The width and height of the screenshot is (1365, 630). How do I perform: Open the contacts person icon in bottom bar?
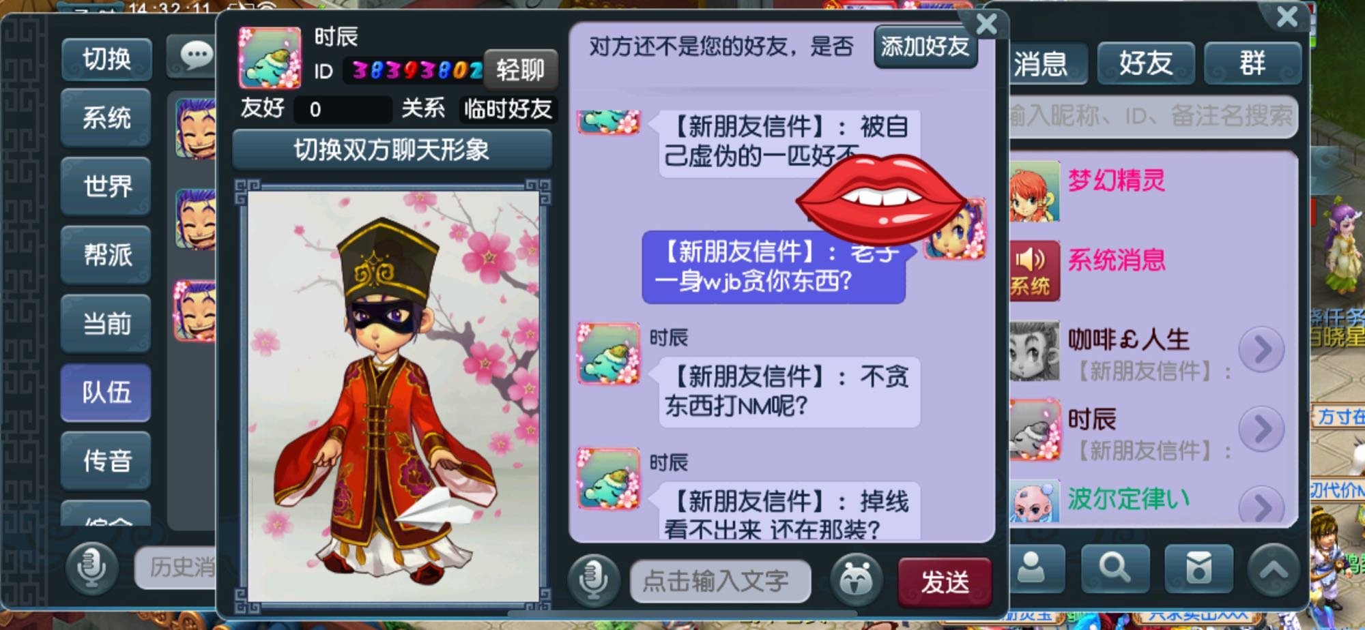[1031, 568]
